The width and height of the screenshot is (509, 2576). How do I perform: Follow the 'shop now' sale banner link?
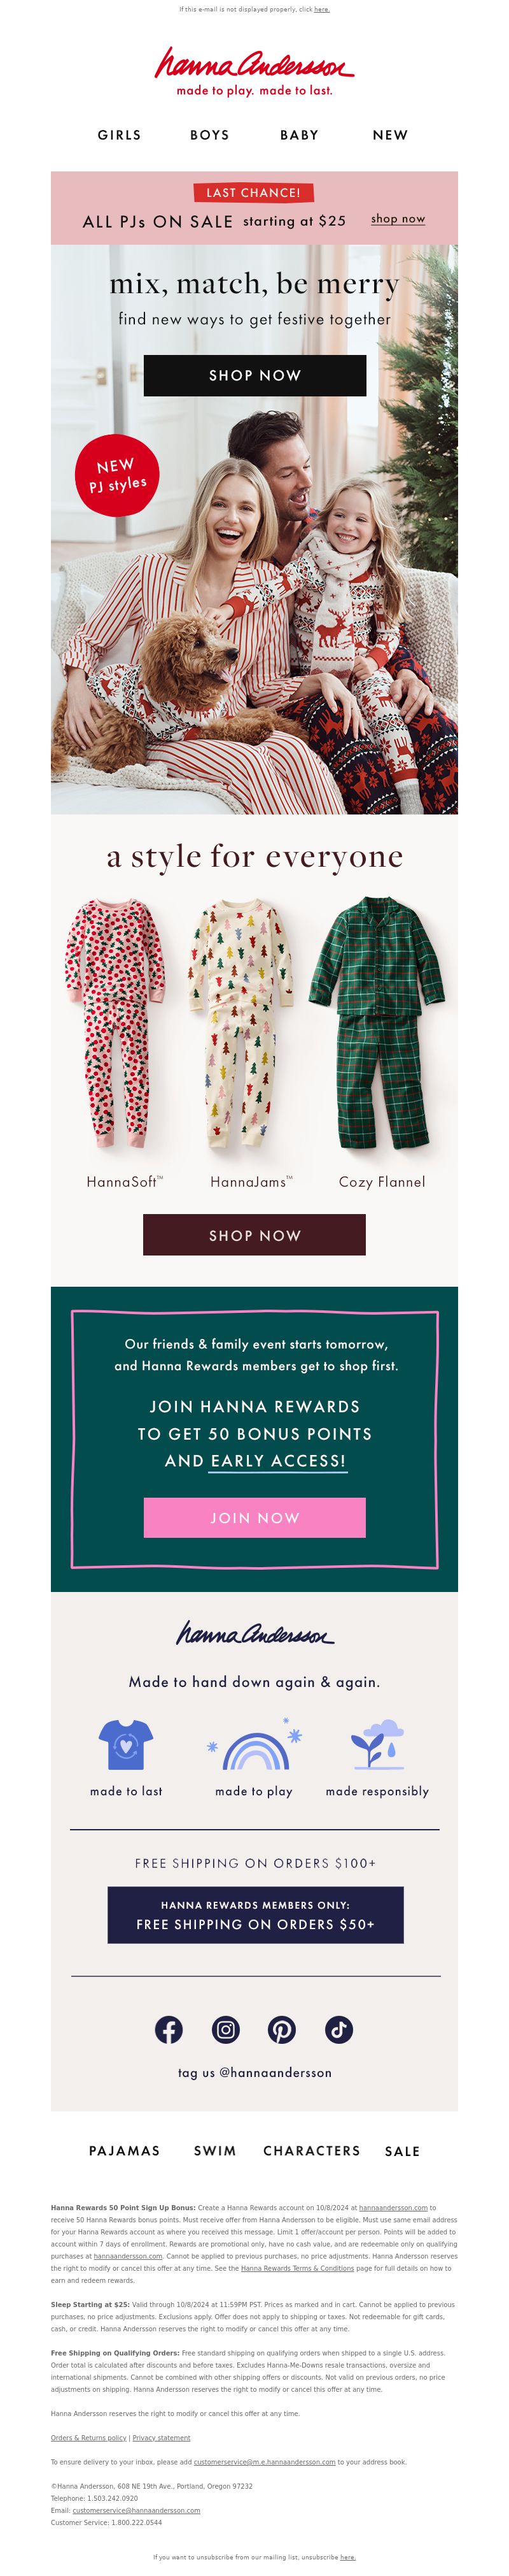398,219
